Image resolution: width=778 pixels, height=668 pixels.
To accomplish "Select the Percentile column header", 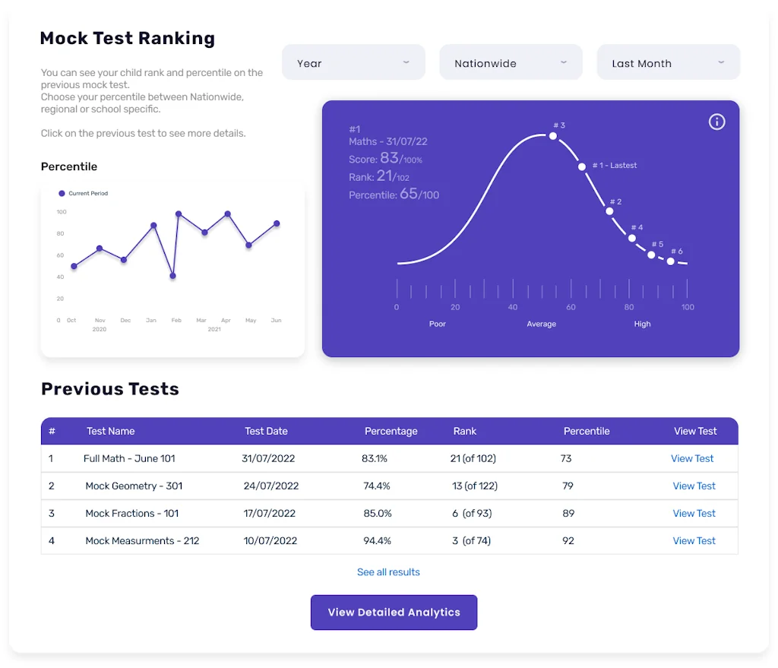I will click(x=587, y=431).
